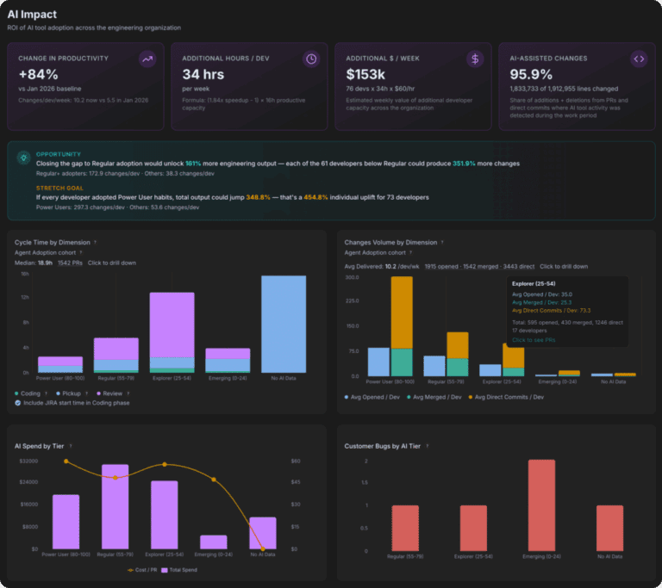Click the Emerging bar in Customer Bugs chart
This screenshot has width=662, height=588.
pos(541,505)
